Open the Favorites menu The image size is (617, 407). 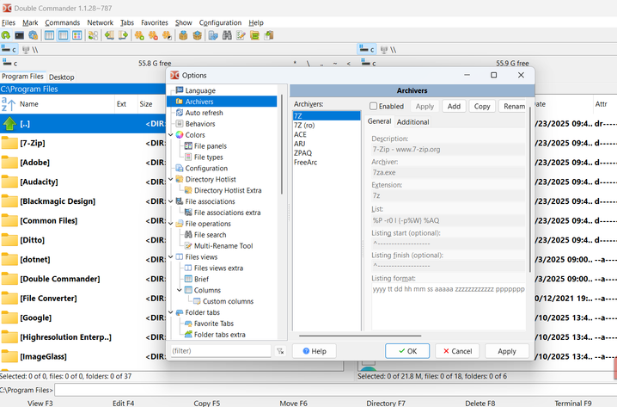(155, 22)
